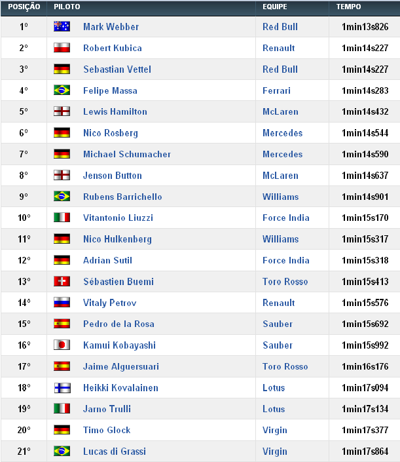Open Lucas di Grassi driver link
This screenshot has height=462, width=400.
click(114, 452)
